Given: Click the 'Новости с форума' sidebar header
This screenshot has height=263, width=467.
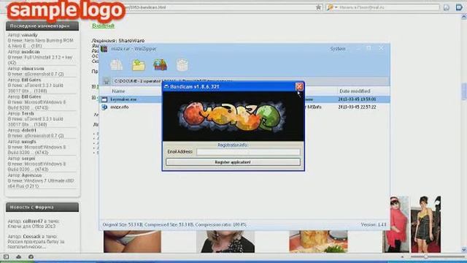Looking at the screenshot, I should (42, 207).
